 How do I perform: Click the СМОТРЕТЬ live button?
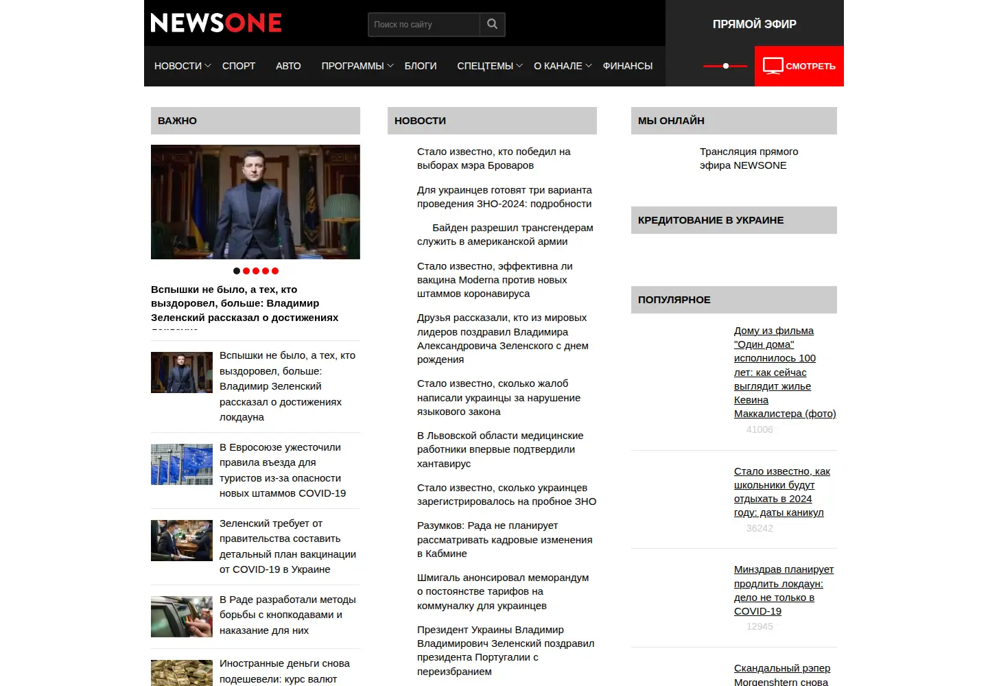pyautogui.click(x=799, y=66)
